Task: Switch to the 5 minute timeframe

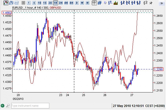Action: pos(34,3)
